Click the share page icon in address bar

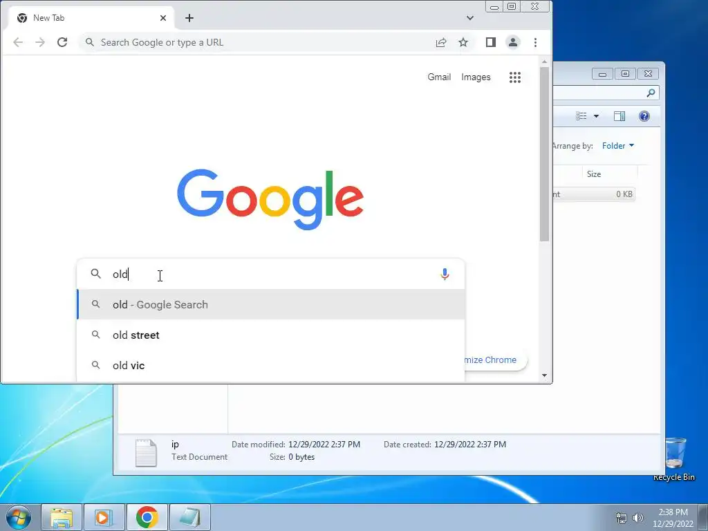[441, 42]
